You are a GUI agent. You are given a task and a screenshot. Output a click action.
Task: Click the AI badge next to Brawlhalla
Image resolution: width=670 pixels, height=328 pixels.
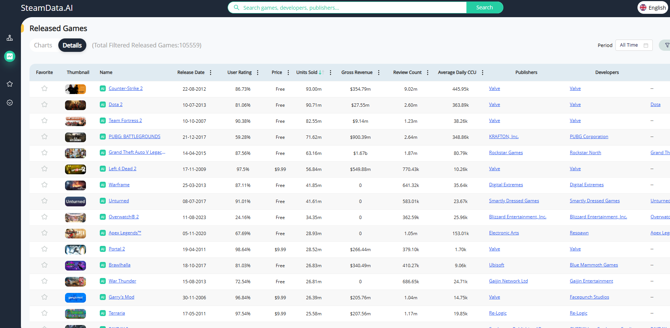[x=103, y=265]
